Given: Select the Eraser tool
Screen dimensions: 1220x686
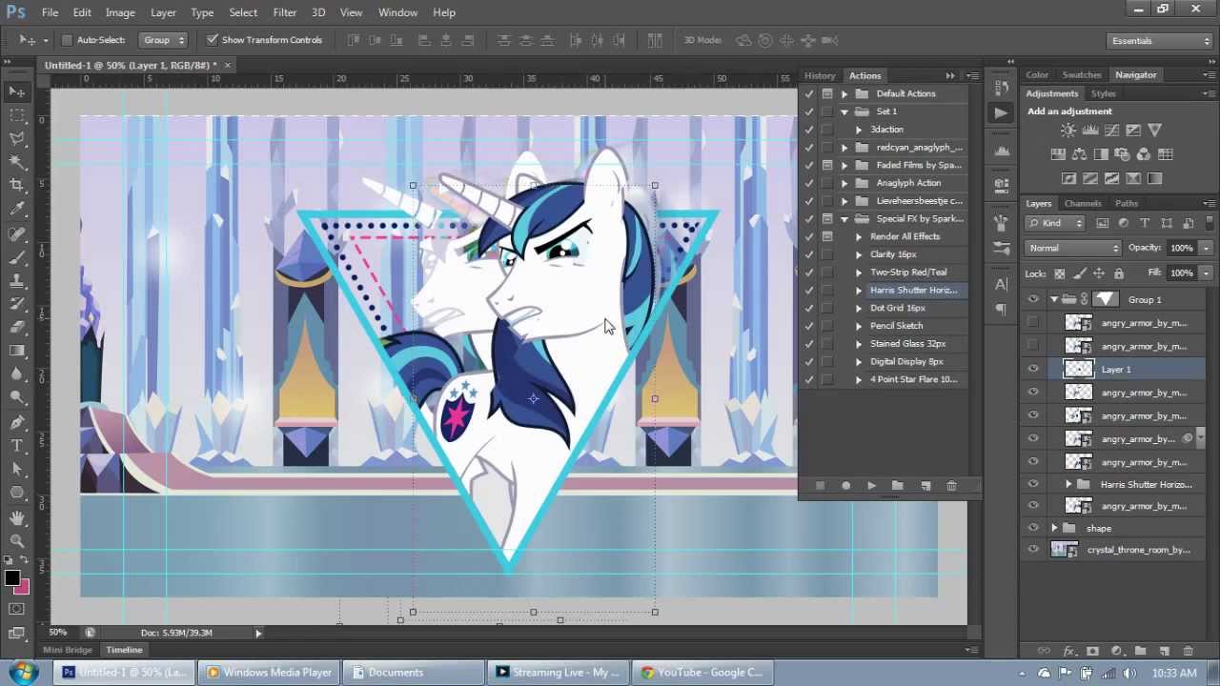Looking at the screenshot, I should tap(17, 328).
